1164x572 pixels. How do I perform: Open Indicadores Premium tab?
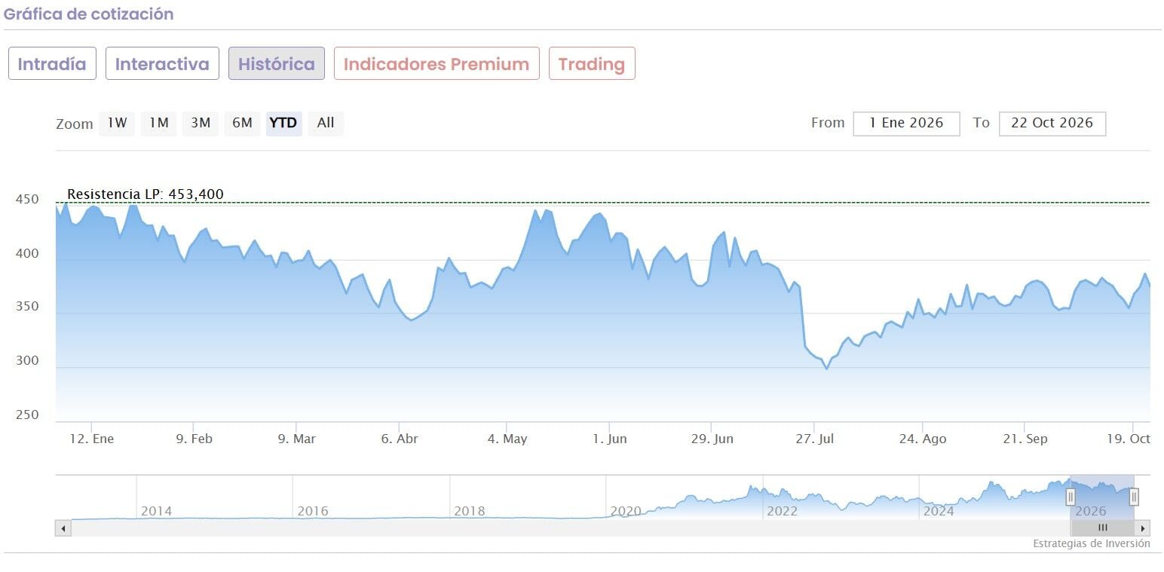[436, 63]
